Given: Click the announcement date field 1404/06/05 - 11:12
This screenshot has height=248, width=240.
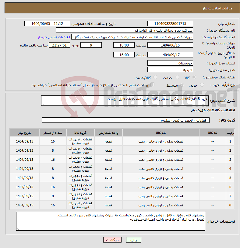Looking at the screenshot, I should [x=47, y=24].
